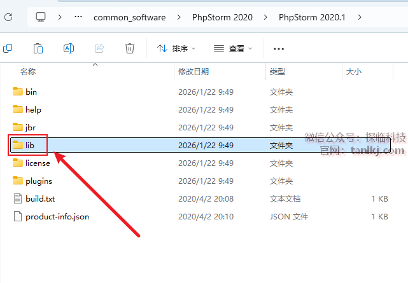Viewport: 408px width, 283px height.
Task: Click the license folder icon
Action: (x=18, y=163)
